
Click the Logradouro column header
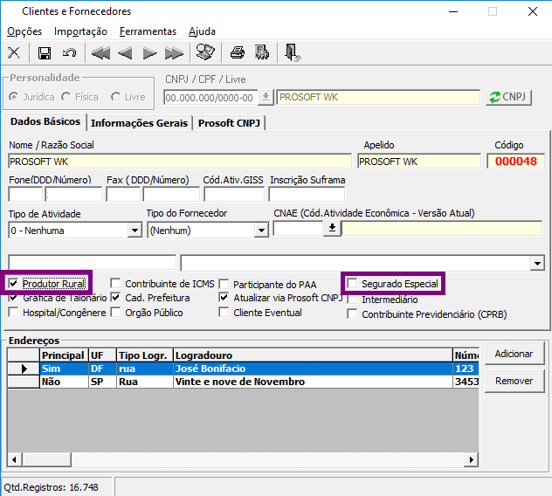[313, 355]
